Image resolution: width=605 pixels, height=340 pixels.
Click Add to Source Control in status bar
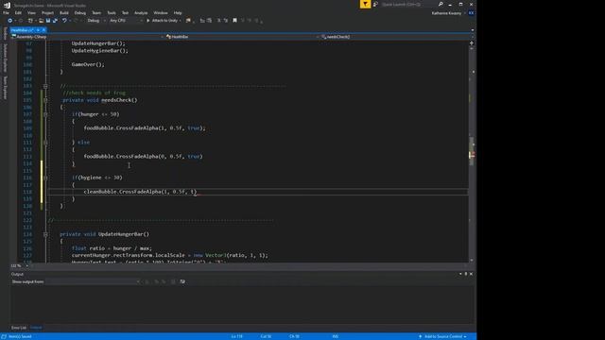(x=443, y=336)
